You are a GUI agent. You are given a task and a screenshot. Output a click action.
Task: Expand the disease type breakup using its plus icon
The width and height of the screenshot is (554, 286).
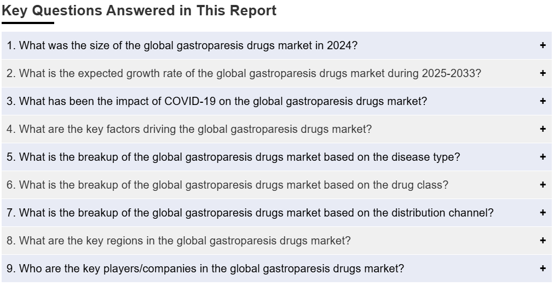tap(543, 157)
